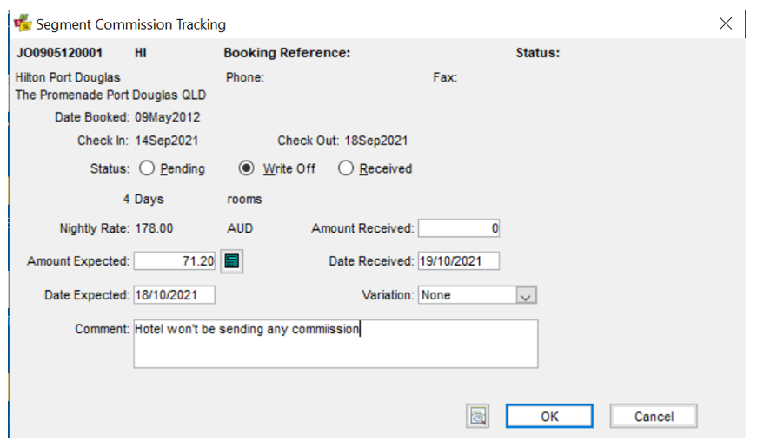
Task: Click into the Amount Expected field
Action: click(x=175, y=261)
